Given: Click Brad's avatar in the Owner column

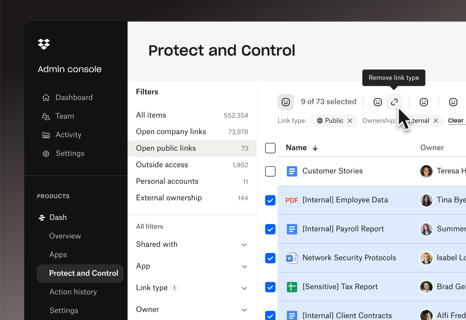Looking at the screenshot, I should coord(426,287).
